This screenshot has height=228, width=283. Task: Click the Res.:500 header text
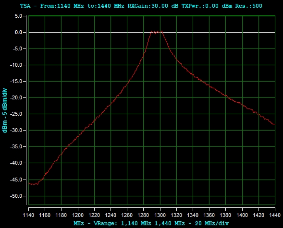(x=248, y=6)
